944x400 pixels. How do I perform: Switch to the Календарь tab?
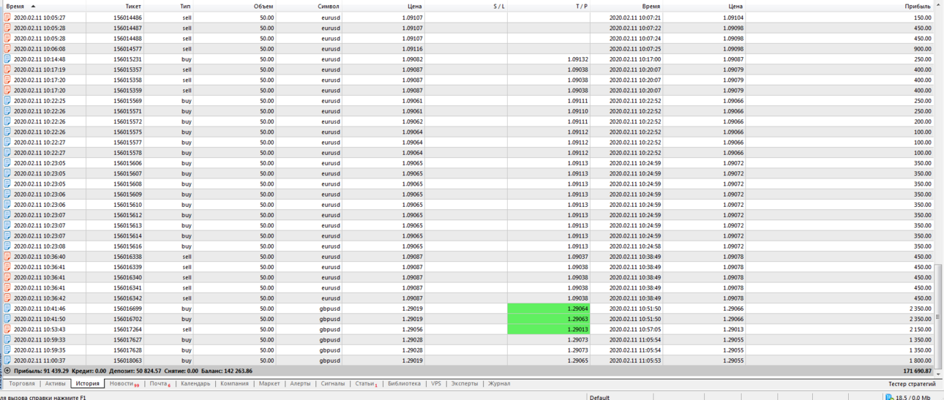click(195, 383)
